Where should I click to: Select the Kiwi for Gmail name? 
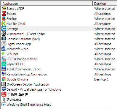(16, 24)
